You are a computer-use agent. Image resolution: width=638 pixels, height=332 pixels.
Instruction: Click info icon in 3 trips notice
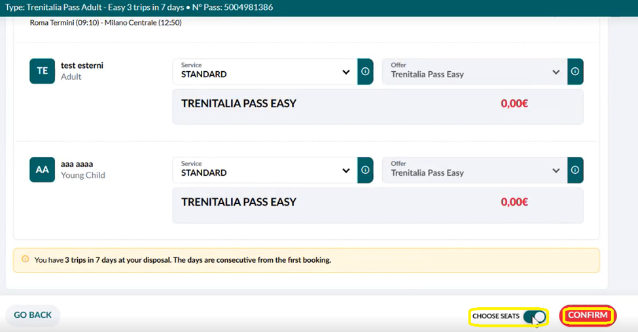click(x=26, y=259)
